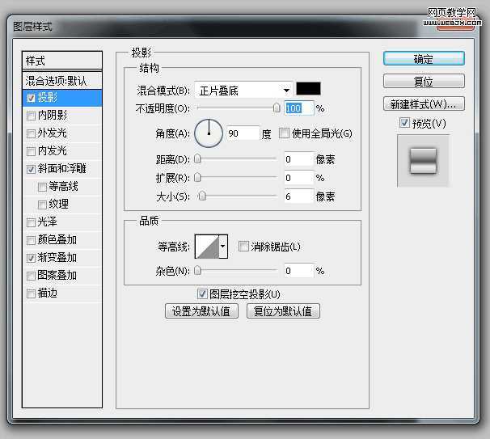Viewport: 490px width, 439px height.
Task: Click 设置为默认值 button
Action: click(201, 311)
